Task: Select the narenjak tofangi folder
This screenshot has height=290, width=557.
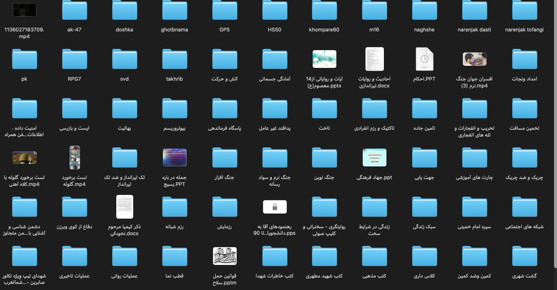Action: [x=525, y=10]
